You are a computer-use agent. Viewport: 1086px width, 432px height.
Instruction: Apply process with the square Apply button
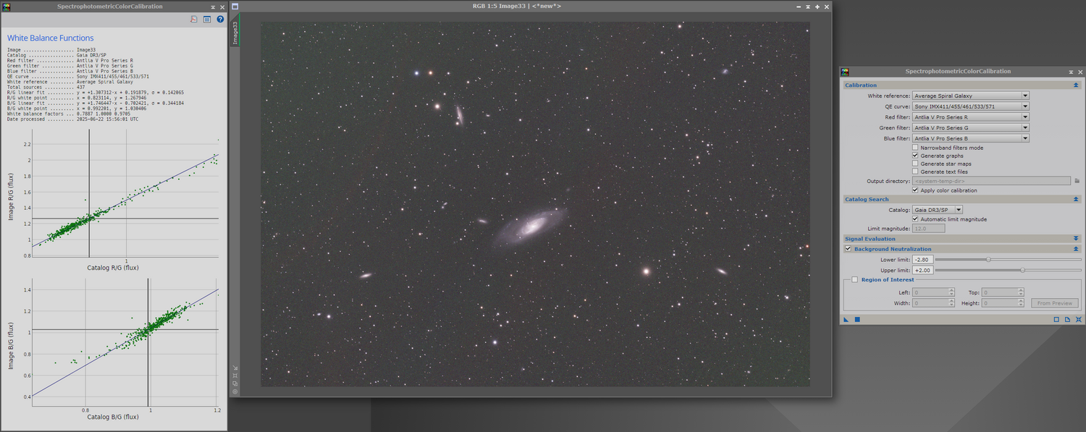pyautogui.click(x=857, y=319)
